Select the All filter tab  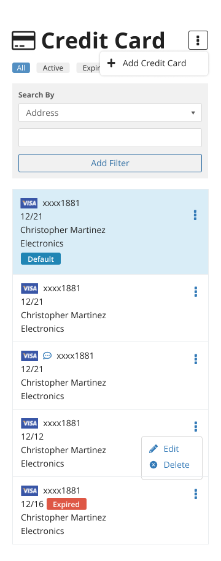click(x=21, y=68)
